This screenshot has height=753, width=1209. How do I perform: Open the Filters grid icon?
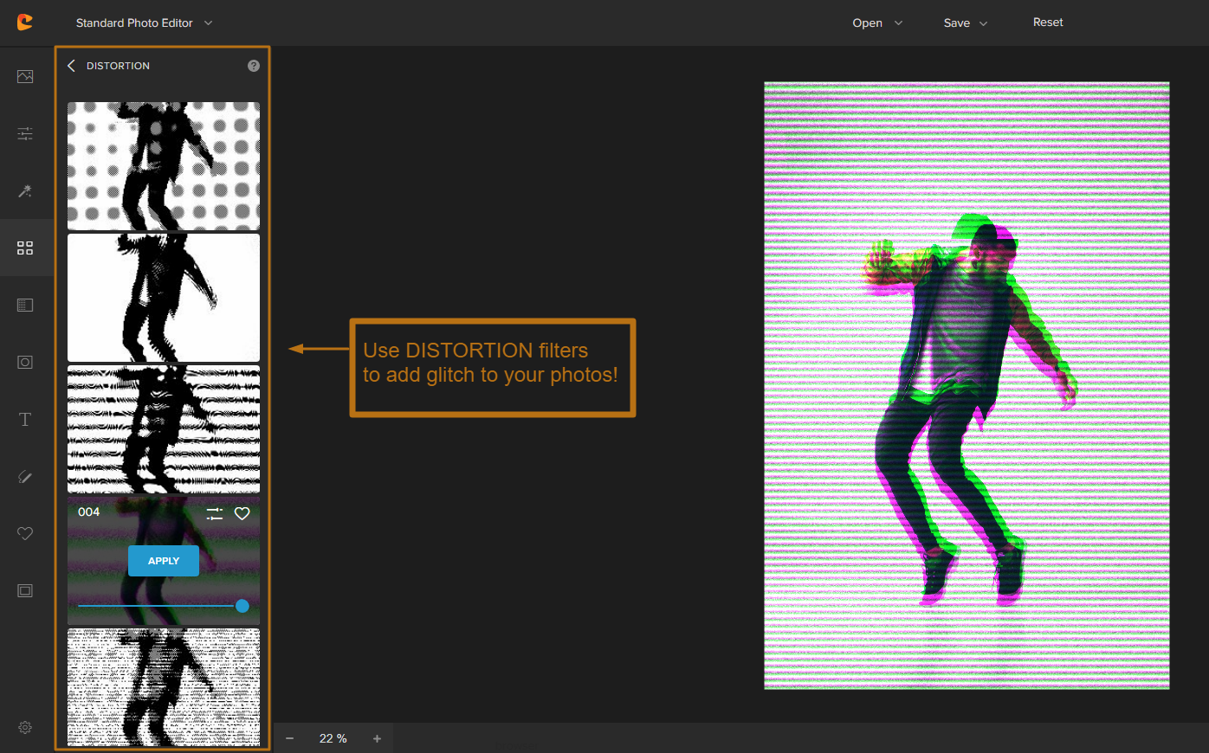click(25, 248)
